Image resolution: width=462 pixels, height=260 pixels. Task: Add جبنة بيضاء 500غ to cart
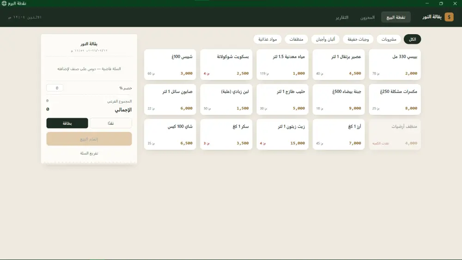tap(339, 100)
